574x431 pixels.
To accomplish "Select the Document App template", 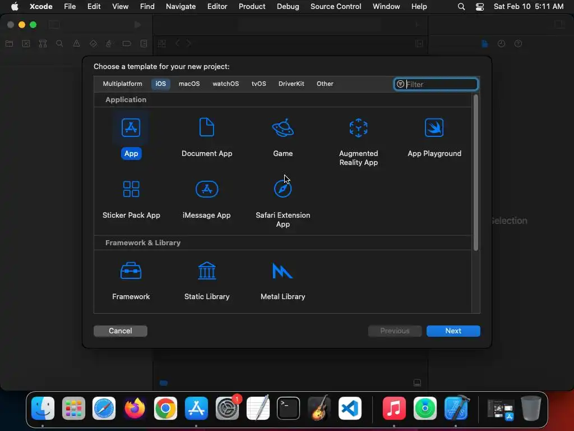I will tap(207, 137).
